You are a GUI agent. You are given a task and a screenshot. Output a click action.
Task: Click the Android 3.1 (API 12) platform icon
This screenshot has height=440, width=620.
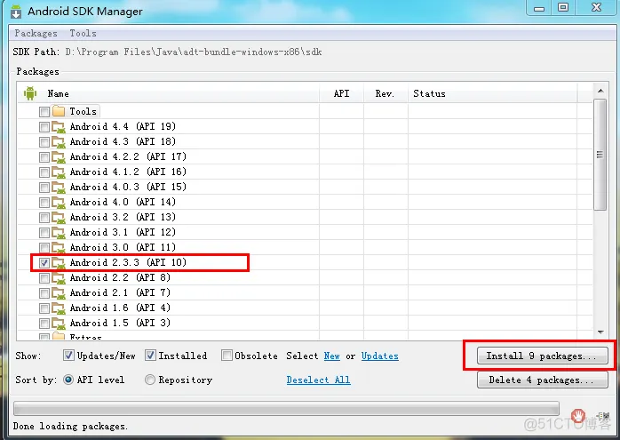tap(59, 233)
